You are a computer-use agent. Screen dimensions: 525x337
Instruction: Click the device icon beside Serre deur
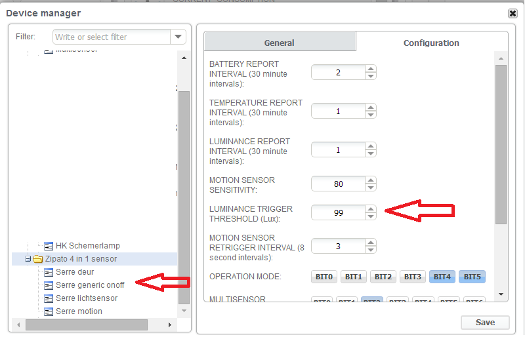49,272
